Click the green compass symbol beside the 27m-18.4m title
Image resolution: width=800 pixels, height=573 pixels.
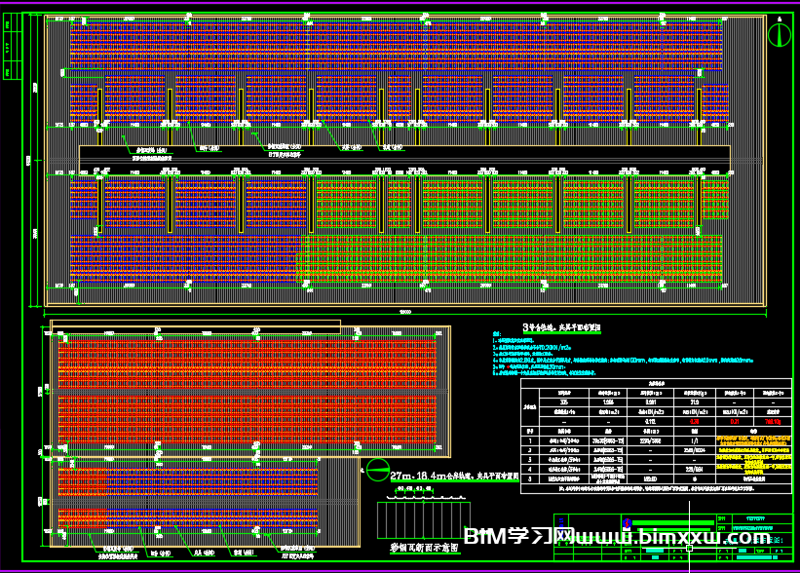[x=377, y=470]
